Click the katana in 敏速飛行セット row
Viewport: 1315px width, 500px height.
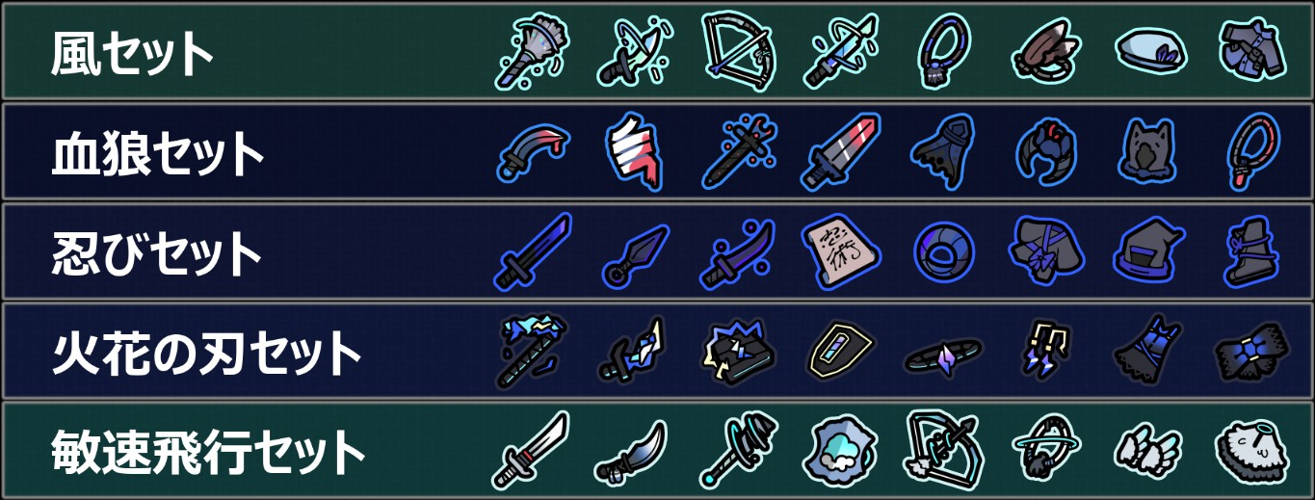[x=533, y=449]
